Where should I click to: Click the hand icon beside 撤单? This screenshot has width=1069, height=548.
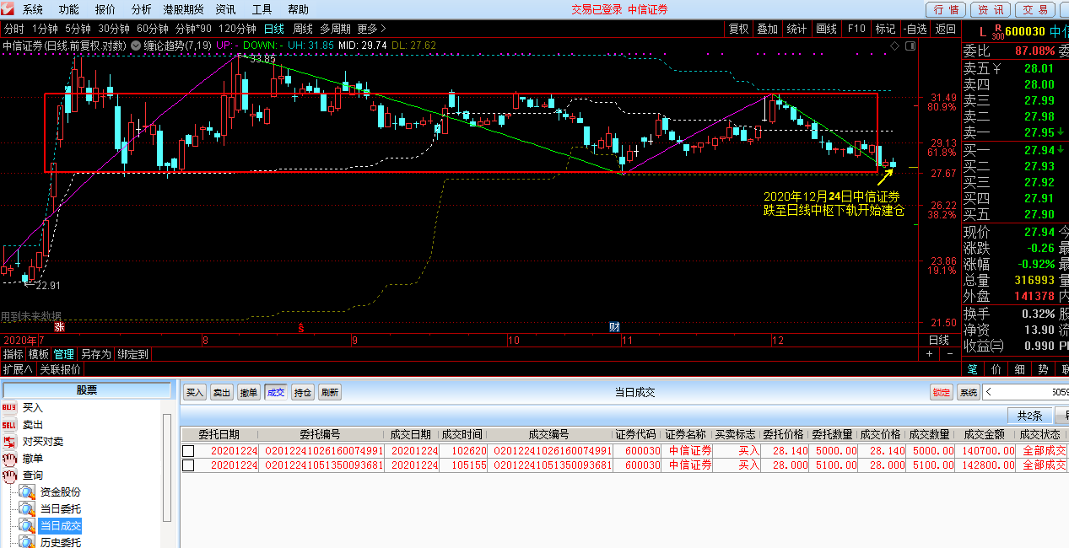(9, 459)
